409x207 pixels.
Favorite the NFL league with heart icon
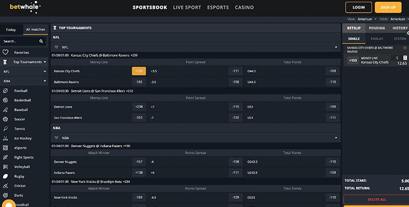coord(56,47)
